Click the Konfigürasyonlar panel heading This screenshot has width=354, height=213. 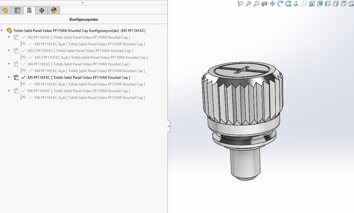click(84, 19)
